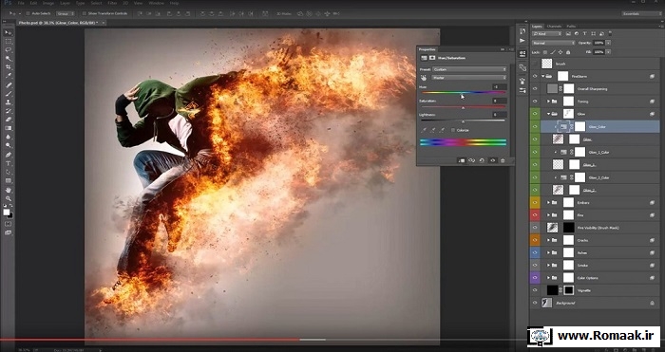Enable the Colorize checkbox
Viewport: 665px width, 352px height.
pos(453,130)
